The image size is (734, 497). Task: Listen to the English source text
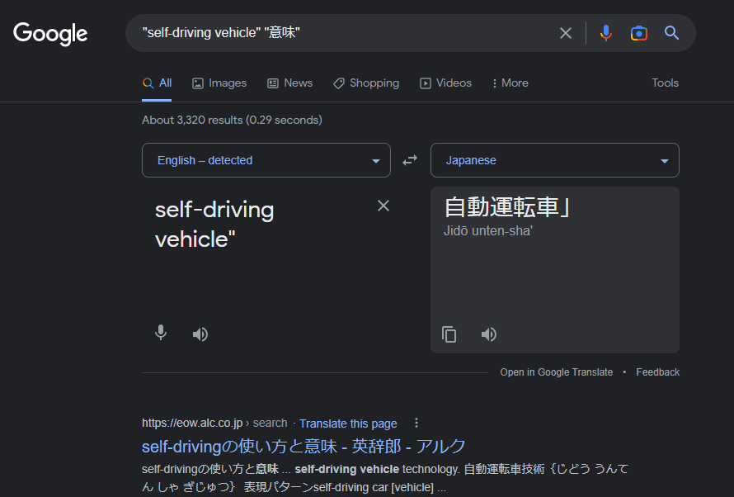[x=200, y=334]
